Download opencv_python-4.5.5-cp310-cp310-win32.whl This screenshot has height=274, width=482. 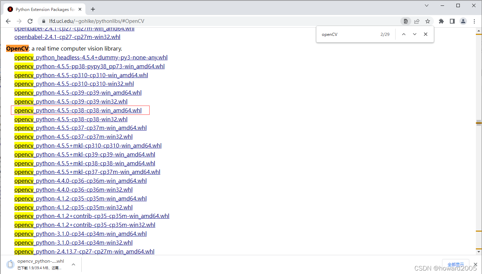tap(74, 84)
